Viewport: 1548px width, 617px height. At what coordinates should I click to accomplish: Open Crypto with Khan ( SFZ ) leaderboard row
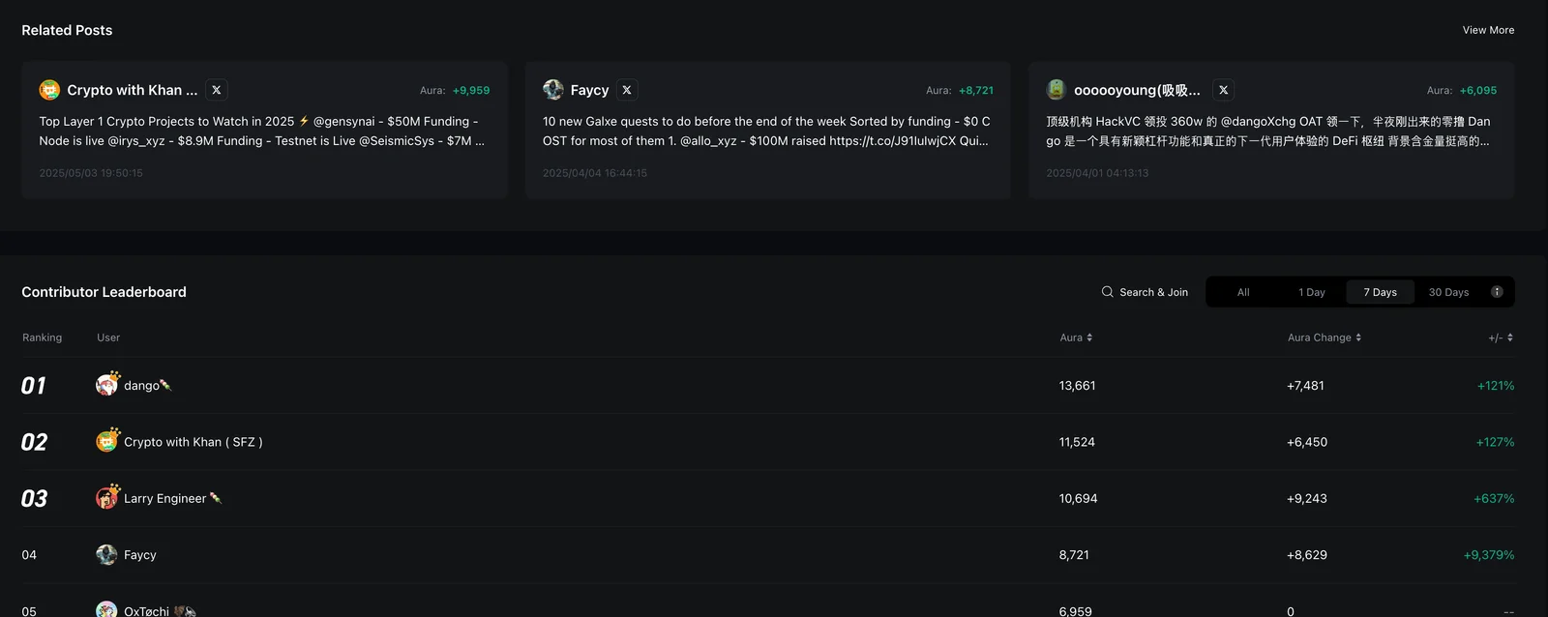[x=768, y=442]
